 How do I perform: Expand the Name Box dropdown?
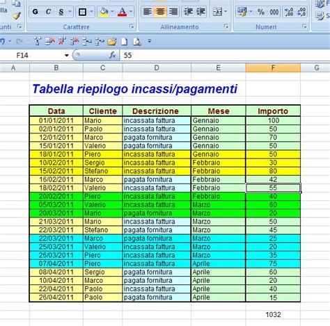pos(67,56)
